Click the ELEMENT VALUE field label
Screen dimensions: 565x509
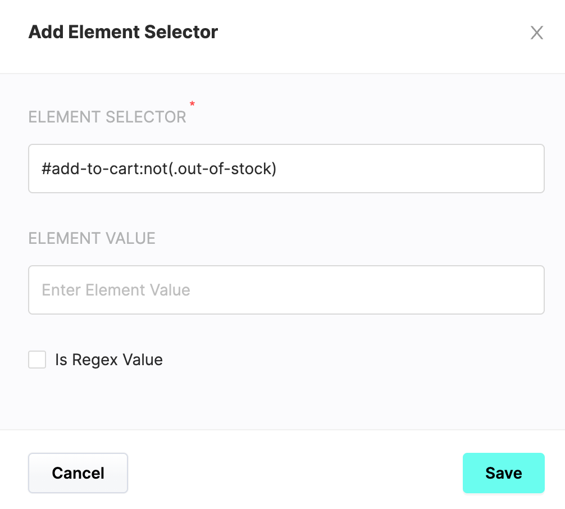tap(92, 238)
